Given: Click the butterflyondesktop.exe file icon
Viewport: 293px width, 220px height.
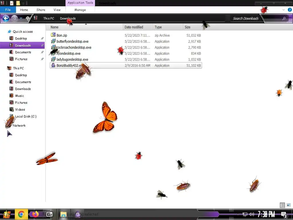Looking at the screenshot, I should (x=53, y=41).
